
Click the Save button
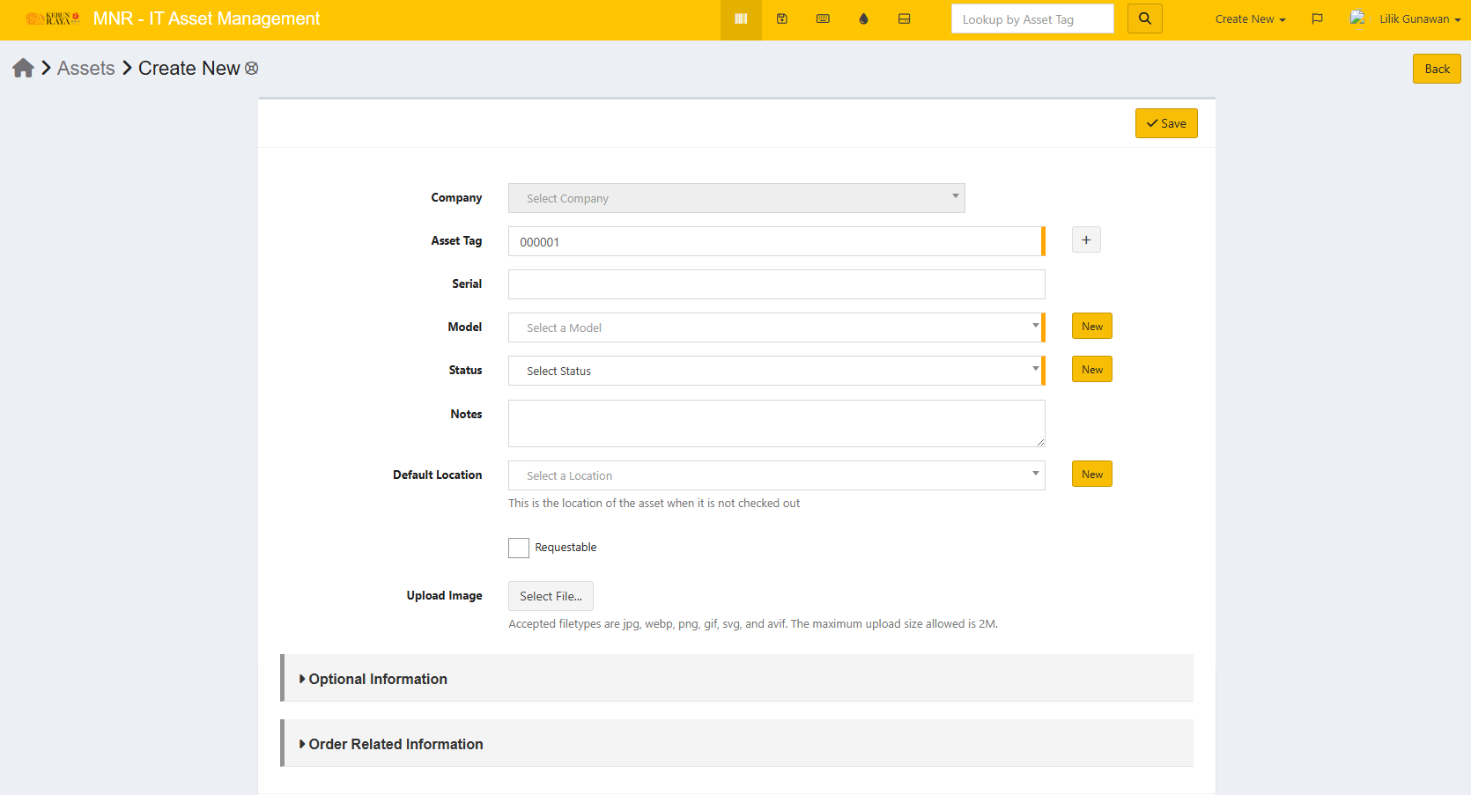(1165, 124)
